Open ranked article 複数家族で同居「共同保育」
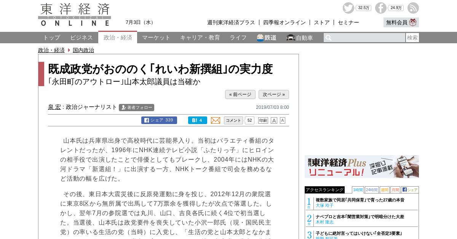Viewport: 457px width, 239px height. pos(360,200)
